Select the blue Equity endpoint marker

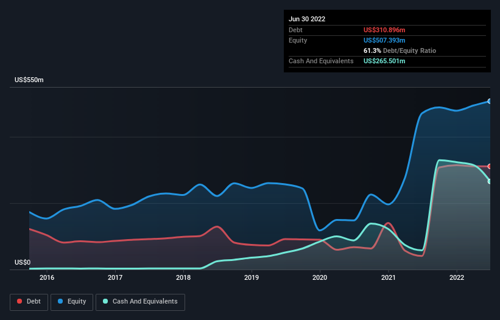(x=490, y=101)
